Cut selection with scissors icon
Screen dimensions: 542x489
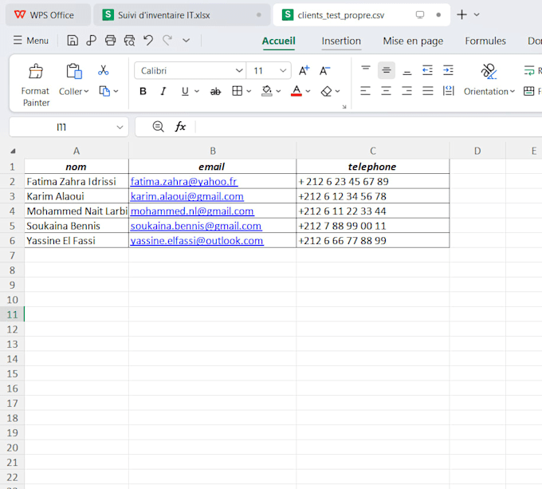[x=103, y=70]
